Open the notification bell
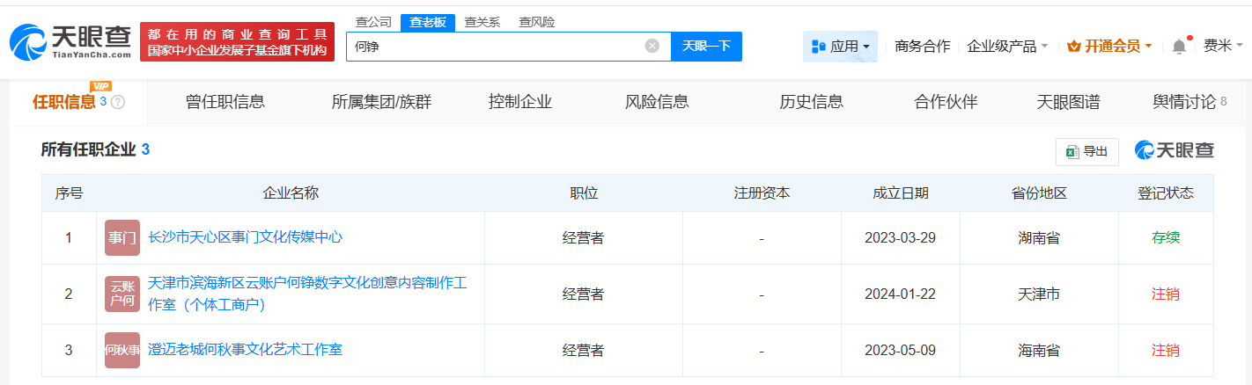Image resolution: width=1252 pixels, height=385 pixels. pyautogui.click(x=1179, y=47)
